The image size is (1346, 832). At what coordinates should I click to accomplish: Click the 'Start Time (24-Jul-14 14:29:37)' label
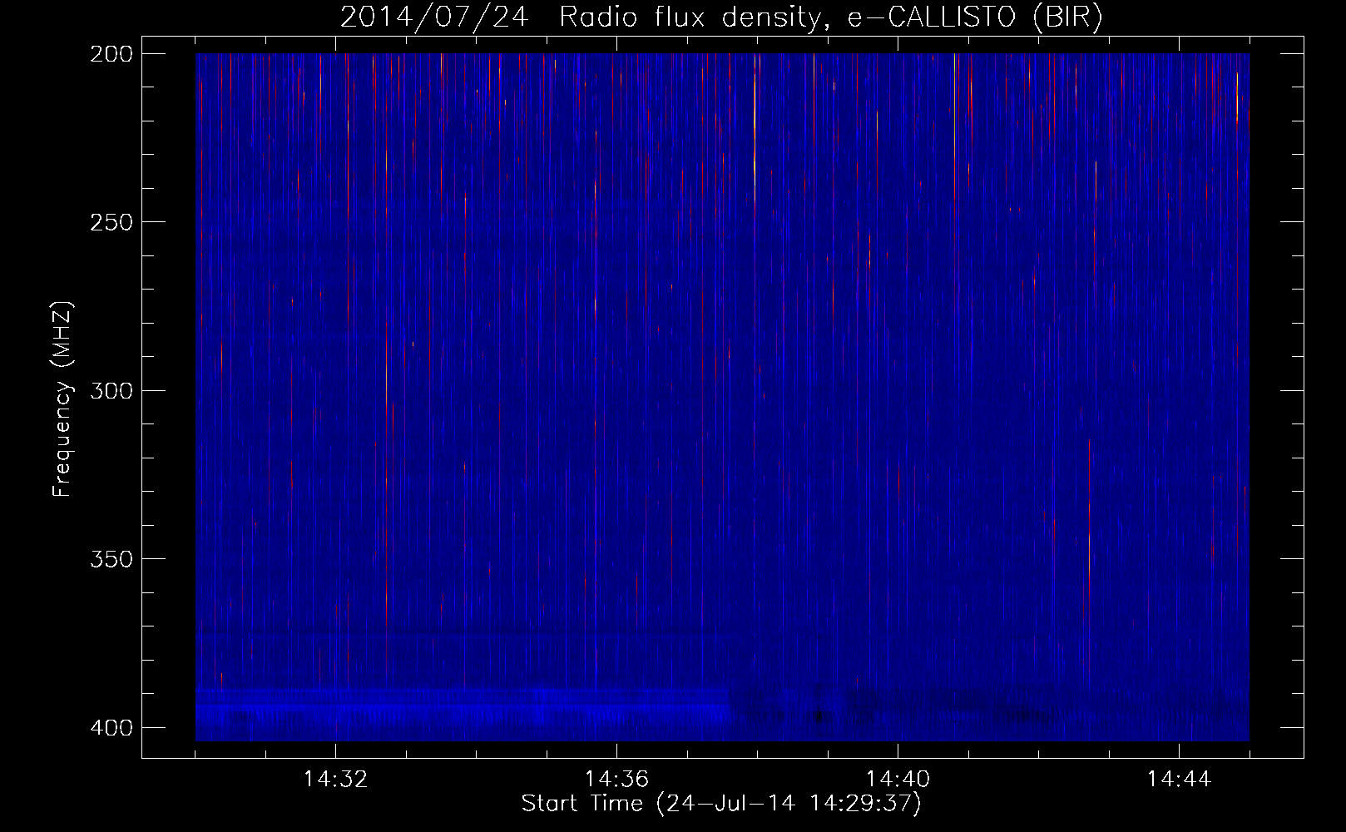tap(721, 804)
